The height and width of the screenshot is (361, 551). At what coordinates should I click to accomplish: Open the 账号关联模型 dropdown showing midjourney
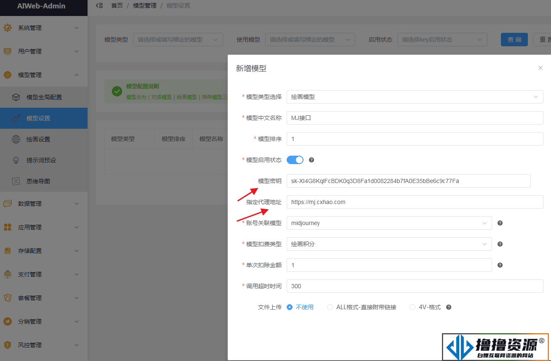pos(389,223)
